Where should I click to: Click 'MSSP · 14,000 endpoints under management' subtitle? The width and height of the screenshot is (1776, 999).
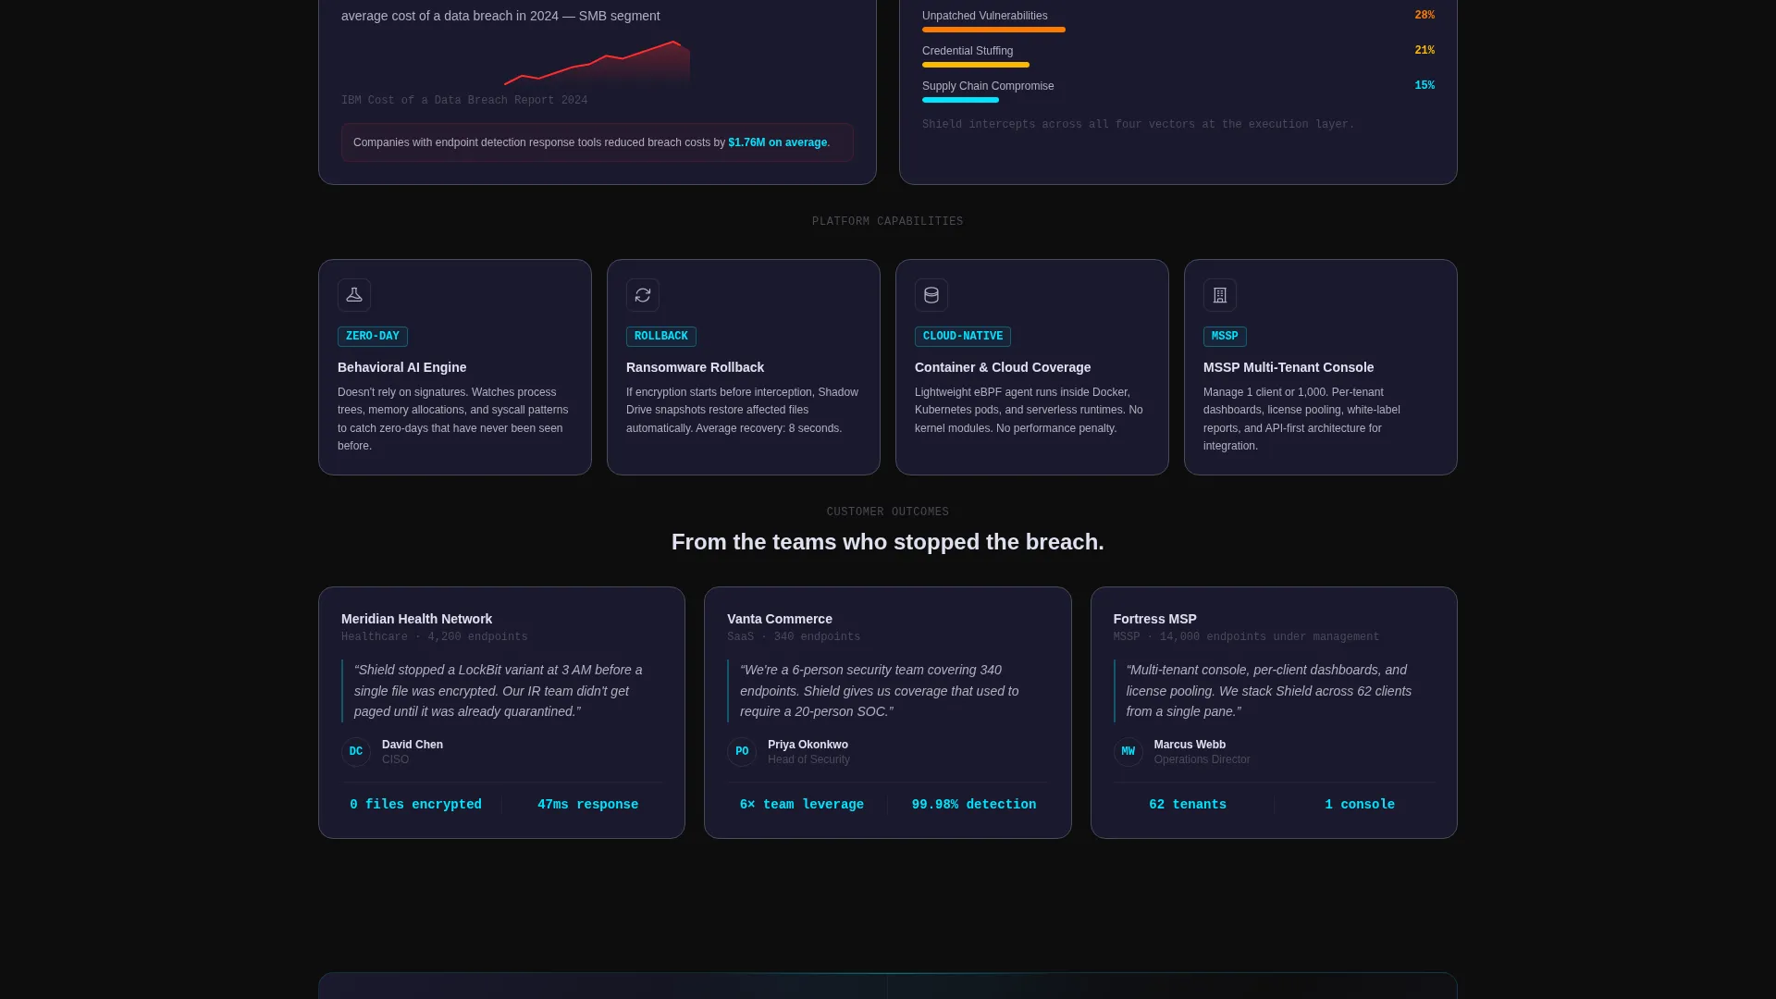(1246, 637)
